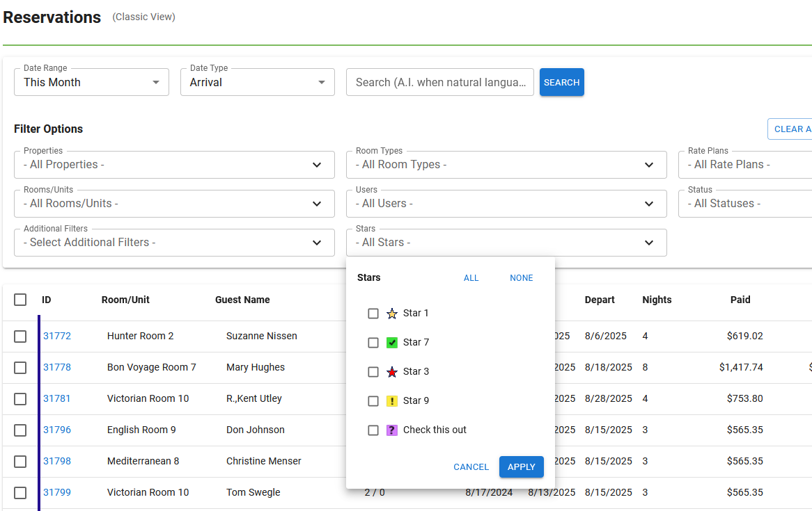Click the yellow exclamation Star 9 icon

pyautogui.click(x=392, y=401)
